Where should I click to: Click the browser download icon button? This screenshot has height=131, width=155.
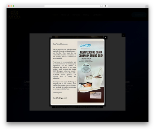tap(105, 6)
